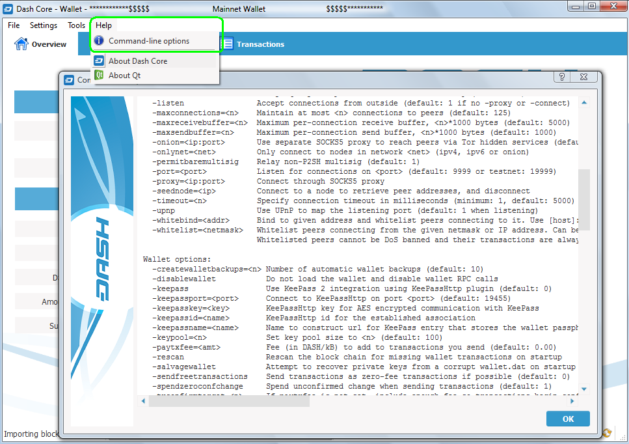Screen dimensions: 629x444
Task: Click the Dash icon in main window title bar
Action: [8, 9]
